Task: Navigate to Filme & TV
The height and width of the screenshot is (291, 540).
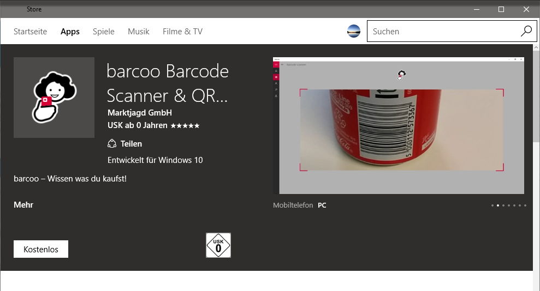Action: tap(182, 31)
